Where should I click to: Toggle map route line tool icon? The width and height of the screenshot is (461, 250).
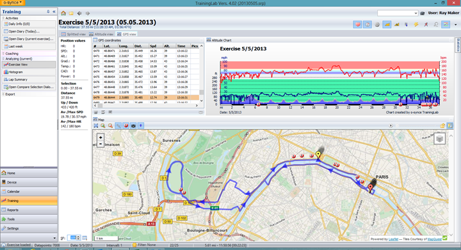118,126
